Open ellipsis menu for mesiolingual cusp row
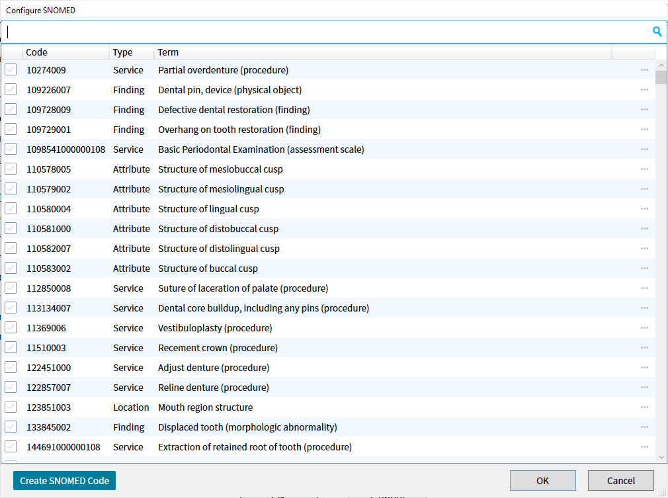This screenshot has height=498, width=668. [x=644, y=189]
